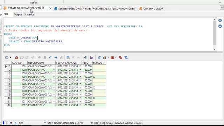Viewport: 224px width, 126px height.
Task: Click the insert record icon
Action: tap(22, 57)
